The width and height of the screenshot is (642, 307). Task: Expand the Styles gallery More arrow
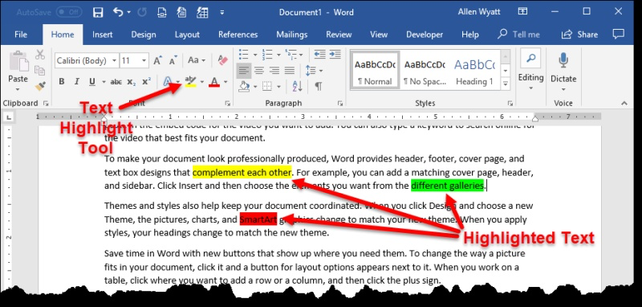point(506,84)
